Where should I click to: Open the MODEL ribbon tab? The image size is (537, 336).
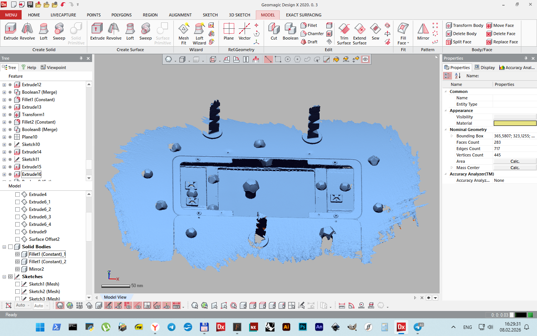268,15
